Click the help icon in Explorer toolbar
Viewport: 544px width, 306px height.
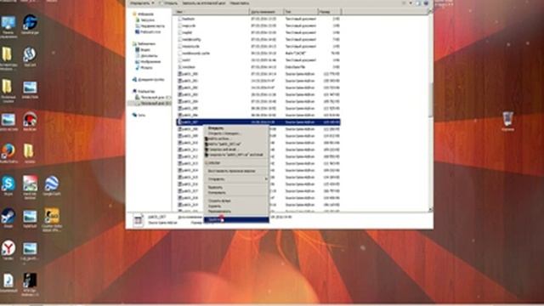point(426,3)
